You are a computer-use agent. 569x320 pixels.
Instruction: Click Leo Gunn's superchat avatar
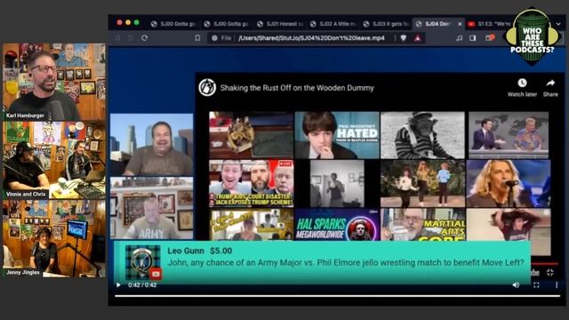[143, 262]
